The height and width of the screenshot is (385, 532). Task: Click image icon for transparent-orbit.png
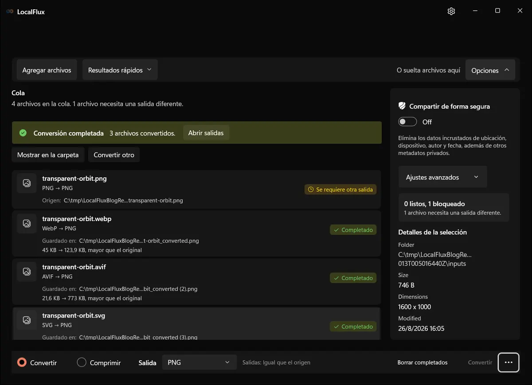click(27, 183)
